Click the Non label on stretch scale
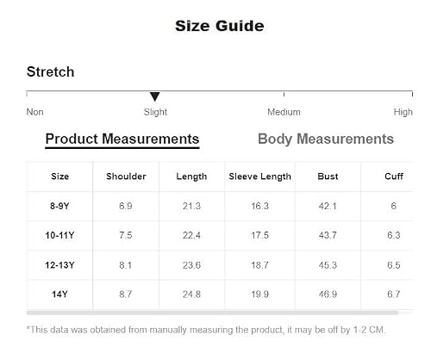The height and width of the screenshot is (353, 431). [x=34, y=112]
